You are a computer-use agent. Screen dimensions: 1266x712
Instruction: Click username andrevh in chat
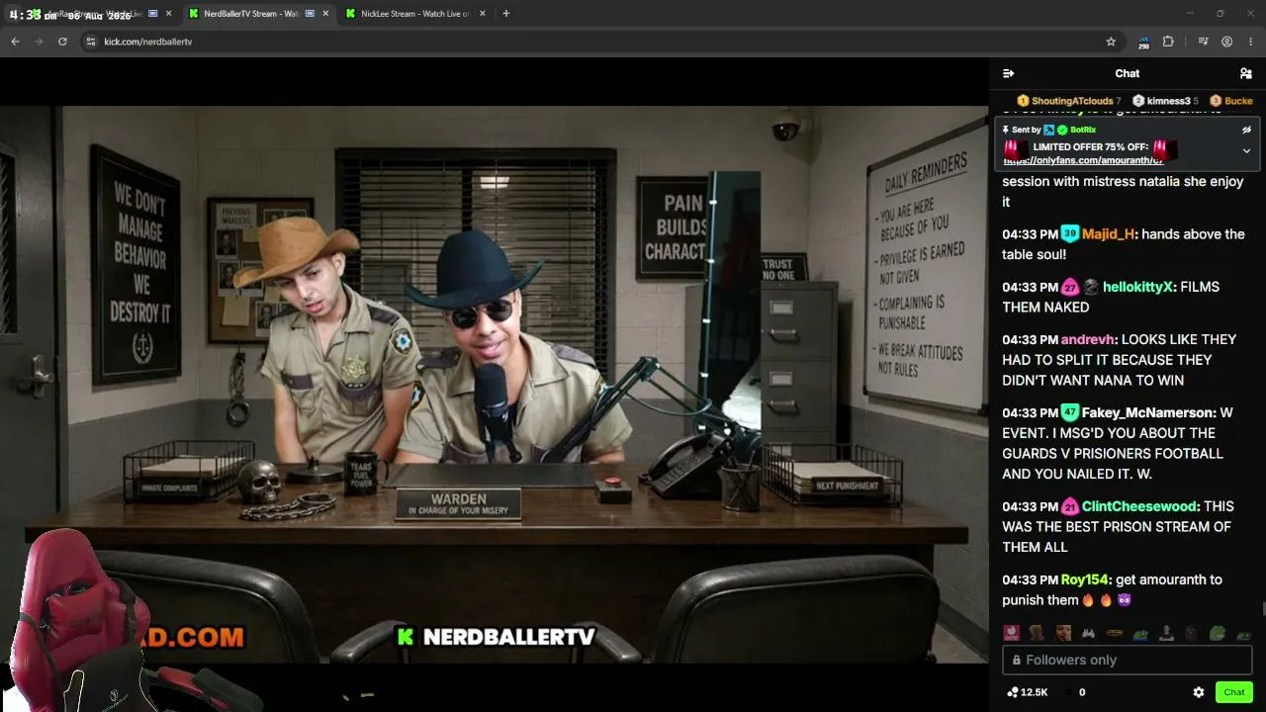pyautogui.click(x=1087, y=339)
